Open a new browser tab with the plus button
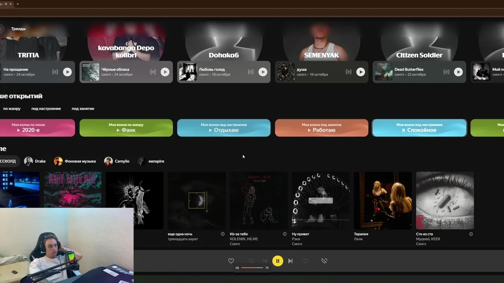This screenshot has width=504, height=283. point(17,4)
